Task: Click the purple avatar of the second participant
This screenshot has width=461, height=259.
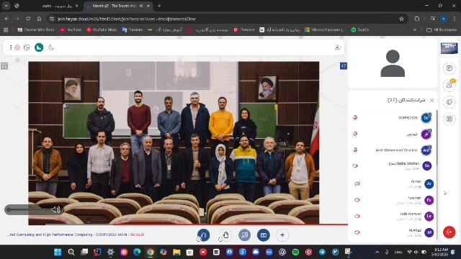Action: tap(426, 135)
